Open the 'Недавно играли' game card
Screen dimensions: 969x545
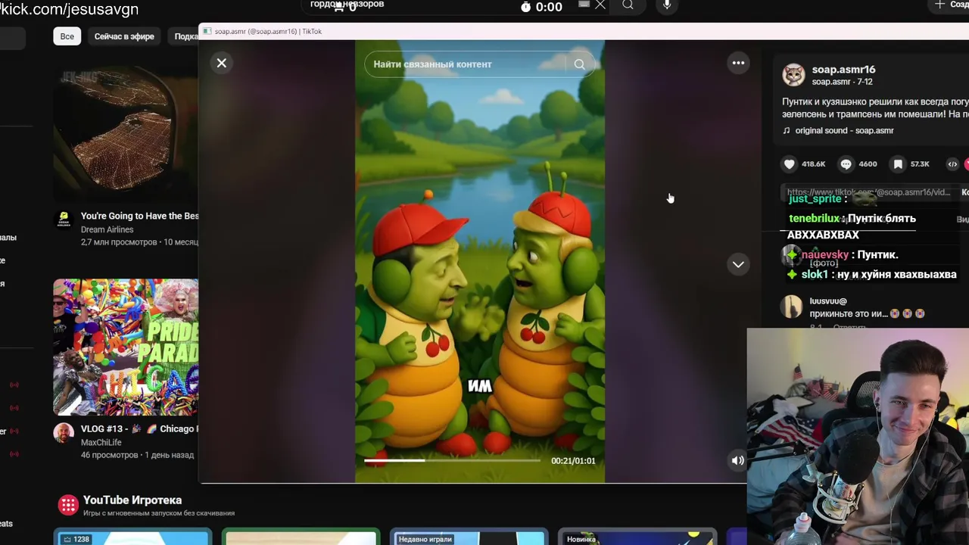(x=469, y=538)
